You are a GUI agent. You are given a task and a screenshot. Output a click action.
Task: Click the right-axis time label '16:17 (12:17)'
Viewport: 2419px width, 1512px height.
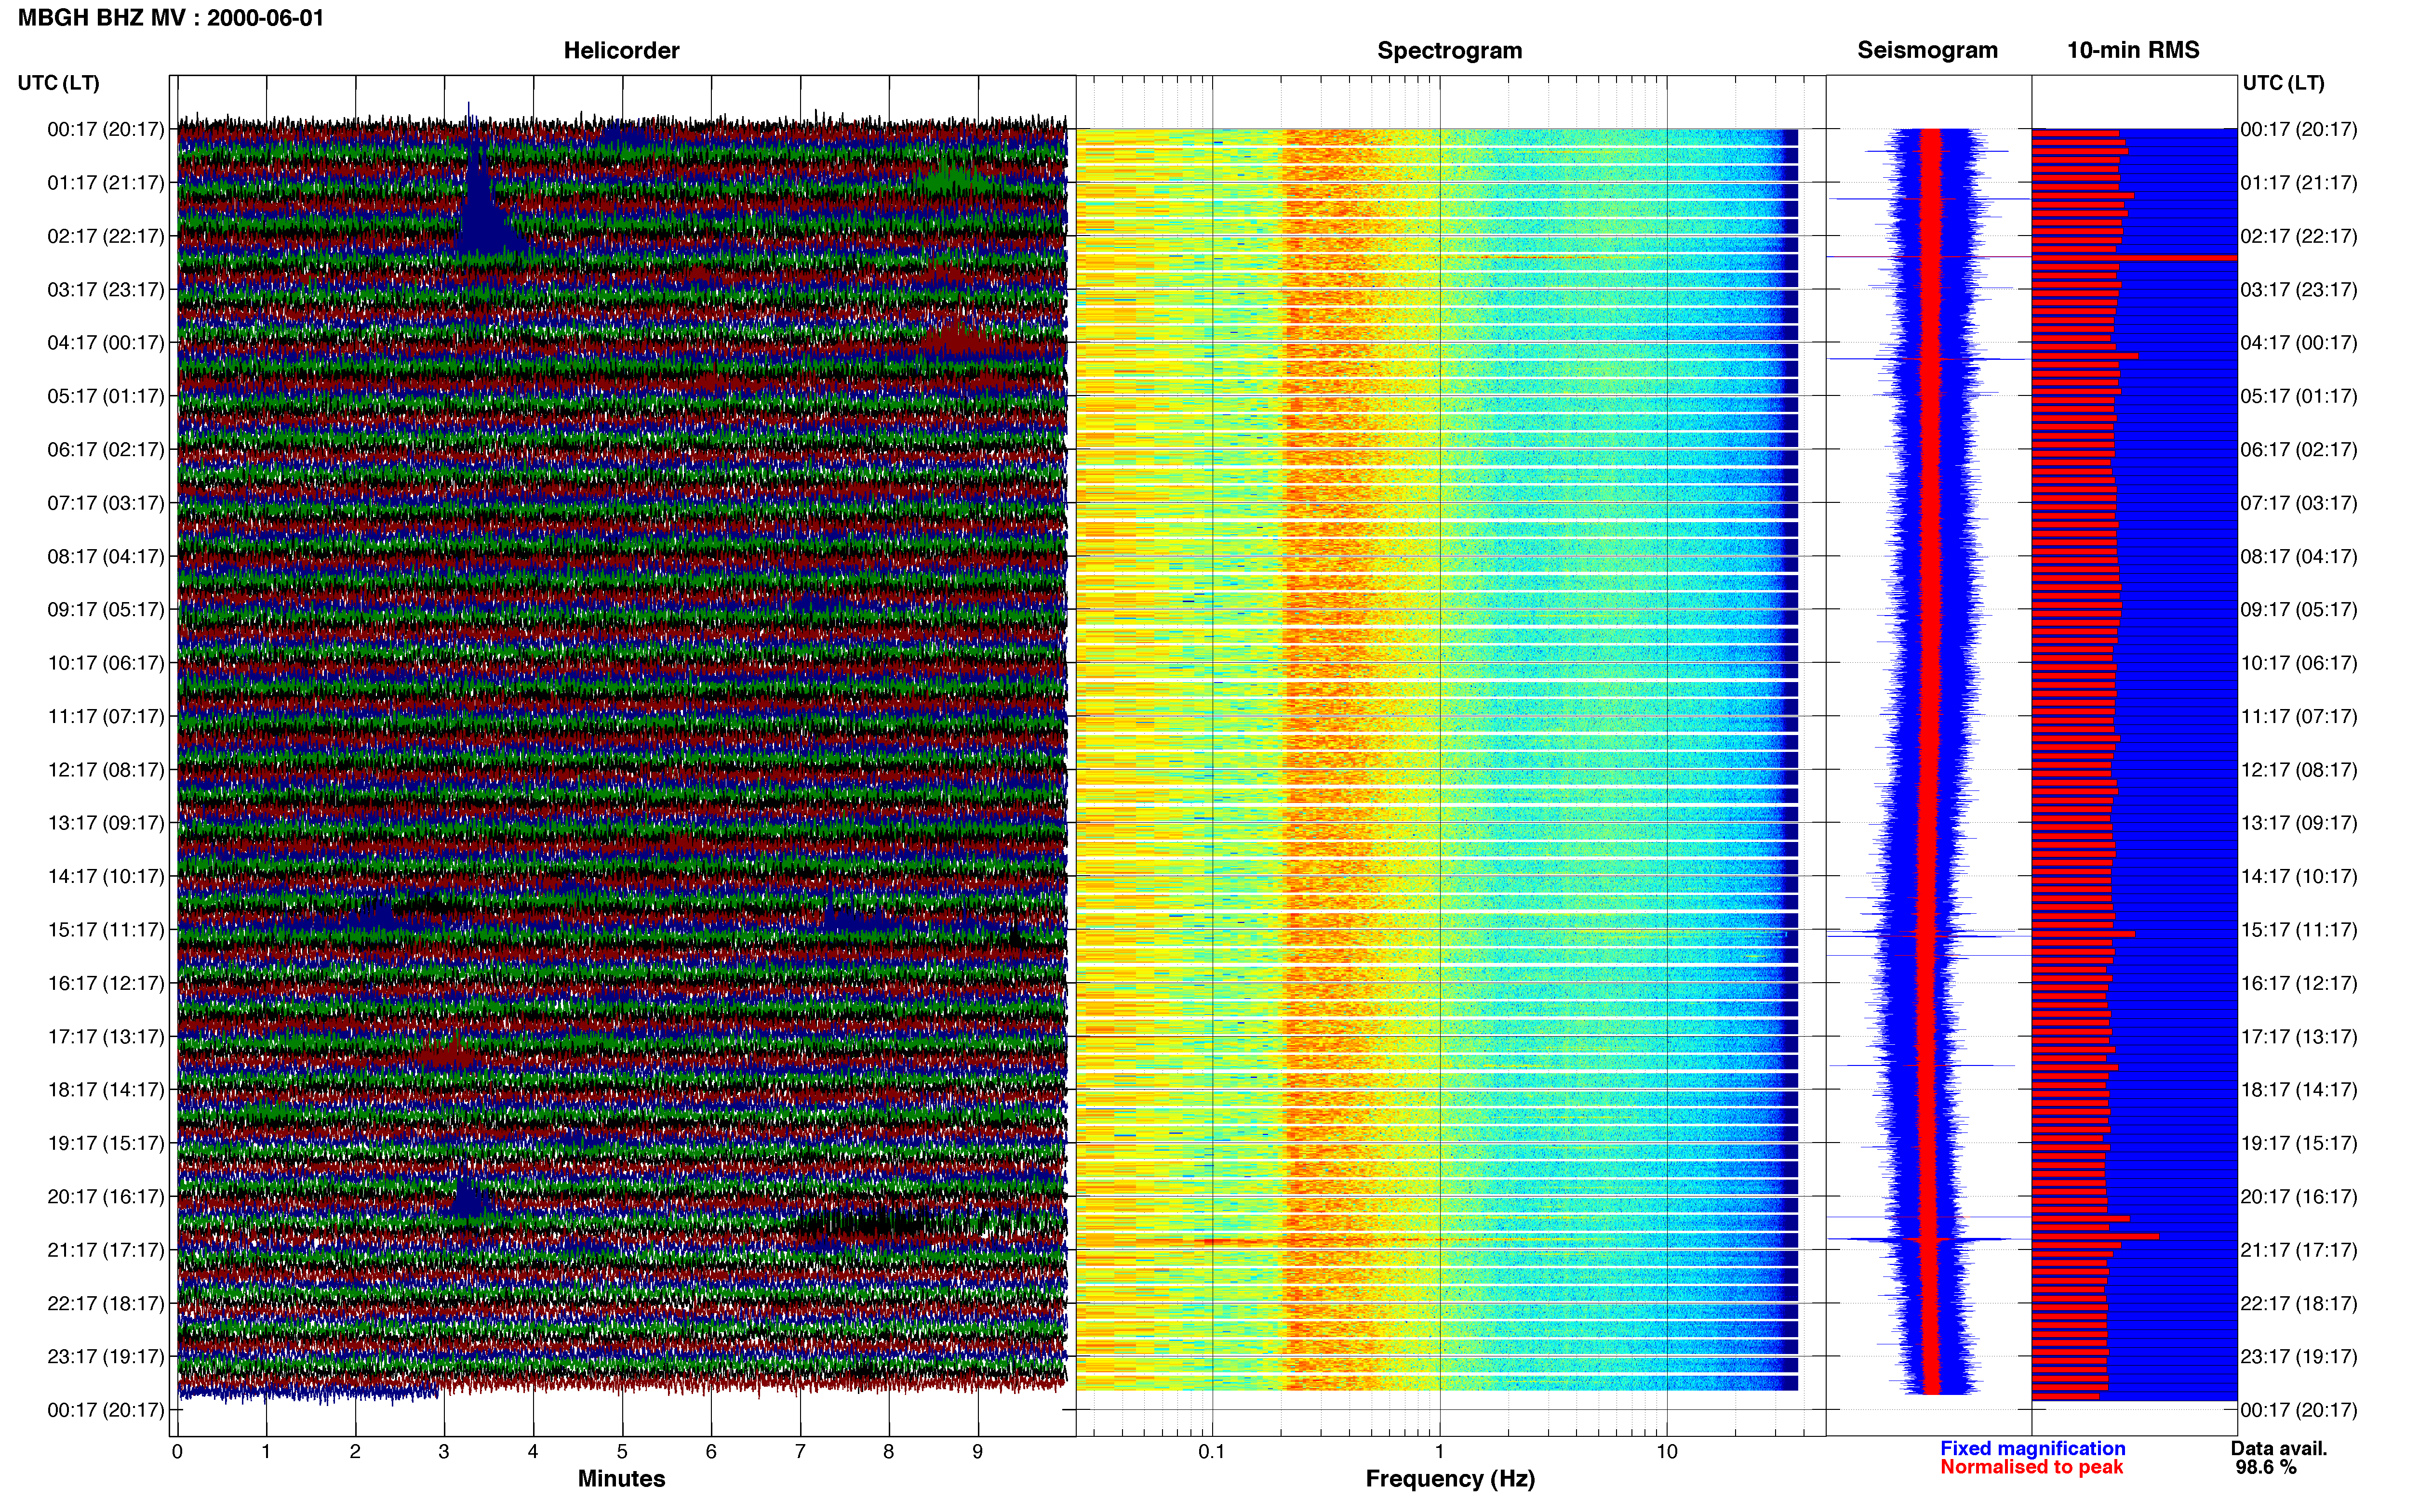point(2299,983)
